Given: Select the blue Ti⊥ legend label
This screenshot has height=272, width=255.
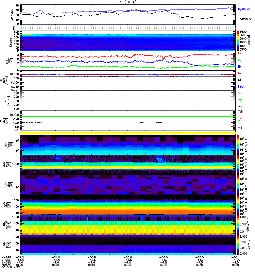Looking at the screenshot, I should pyautogui.click(x=240, y=128).
